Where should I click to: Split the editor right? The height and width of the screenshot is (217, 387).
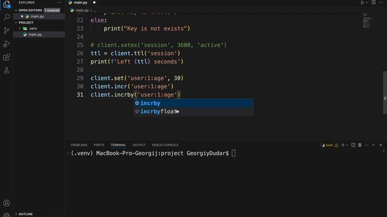coord(374,2)
